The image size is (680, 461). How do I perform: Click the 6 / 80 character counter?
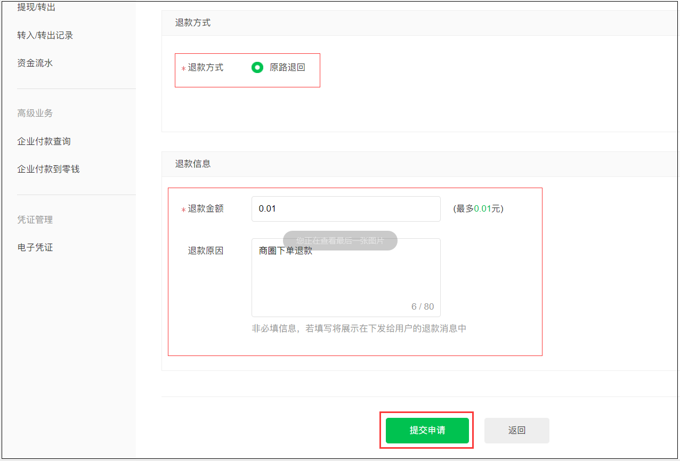point(423,306)
